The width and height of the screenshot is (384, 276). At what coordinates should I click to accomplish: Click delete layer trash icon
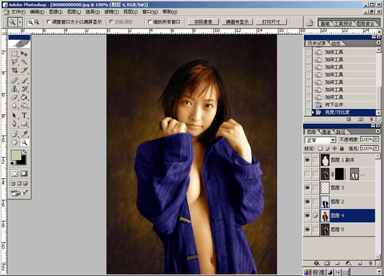click(x=370, y=263)
